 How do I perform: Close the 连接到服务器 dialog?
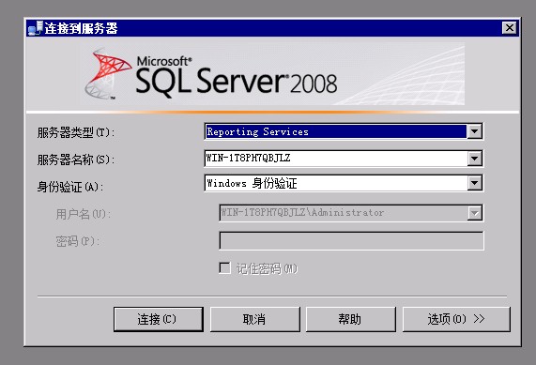(510, 28)
